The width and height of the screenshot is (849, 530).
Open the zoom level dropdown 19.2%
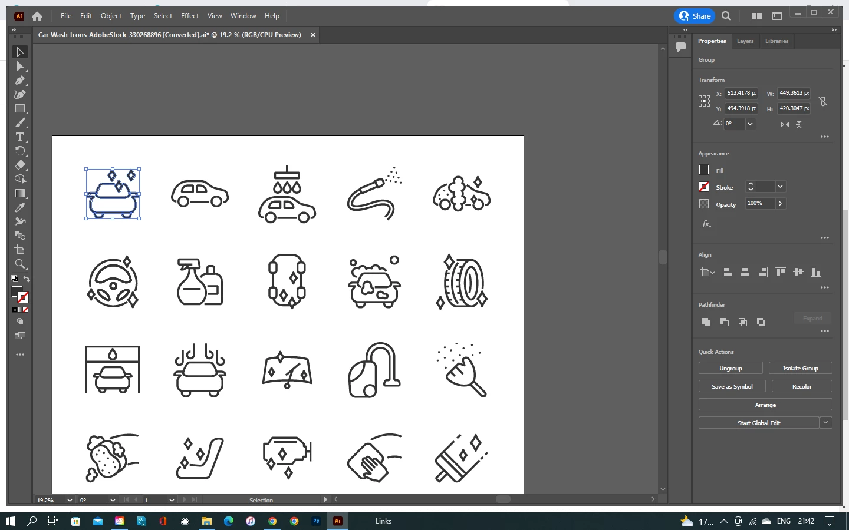[x=70, y=500]
